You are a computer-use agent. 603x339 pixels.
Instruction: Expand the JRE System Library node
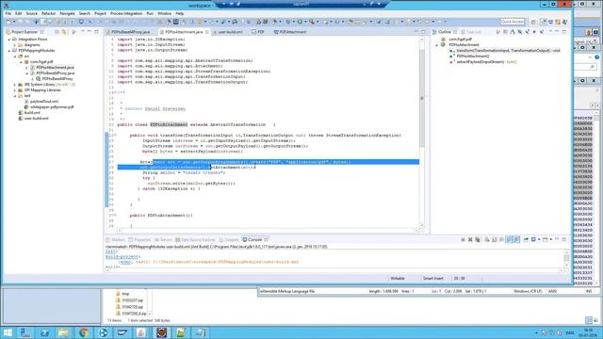15,85
